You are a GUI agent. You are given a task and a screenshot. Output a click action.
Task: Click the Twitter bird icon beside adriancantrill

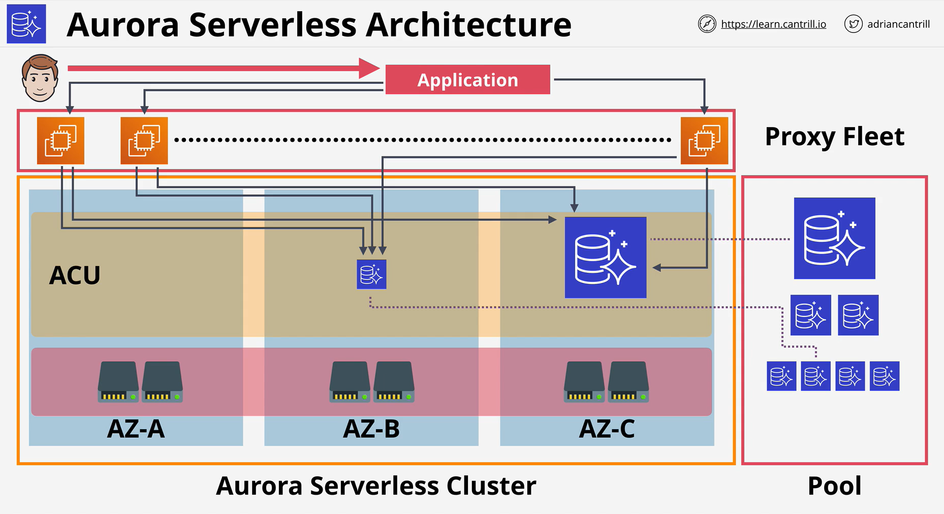853,24
